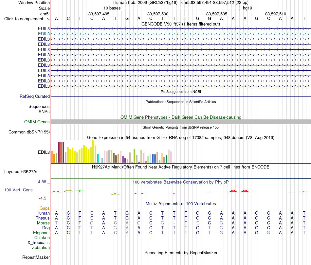Click the 83,597,495 position marker
Image resolution: width=311 pixels, height=265 pixels.
point(99,14)
